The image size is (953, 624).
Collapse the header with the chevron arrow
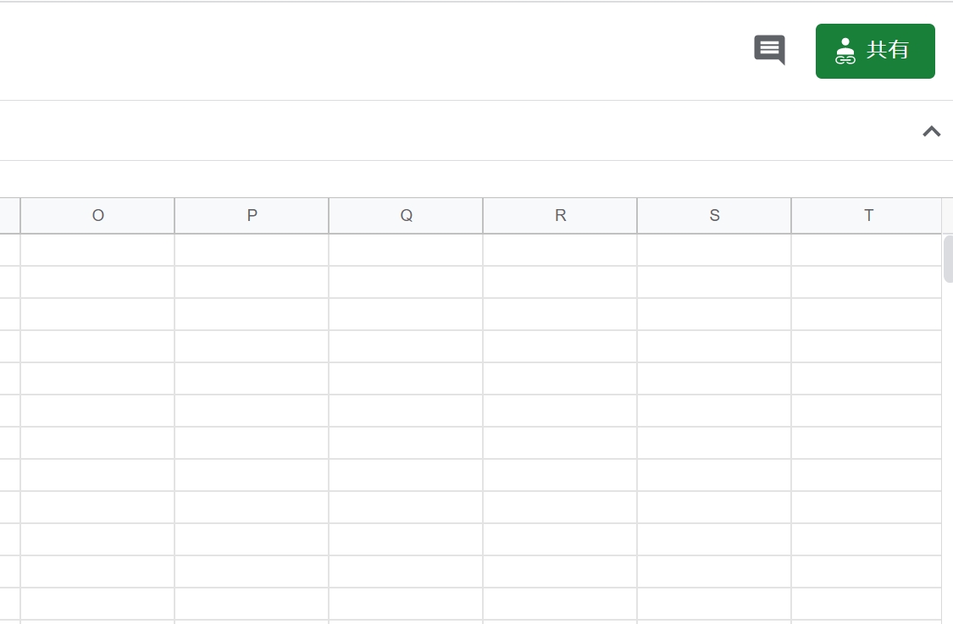coord(931,131)
